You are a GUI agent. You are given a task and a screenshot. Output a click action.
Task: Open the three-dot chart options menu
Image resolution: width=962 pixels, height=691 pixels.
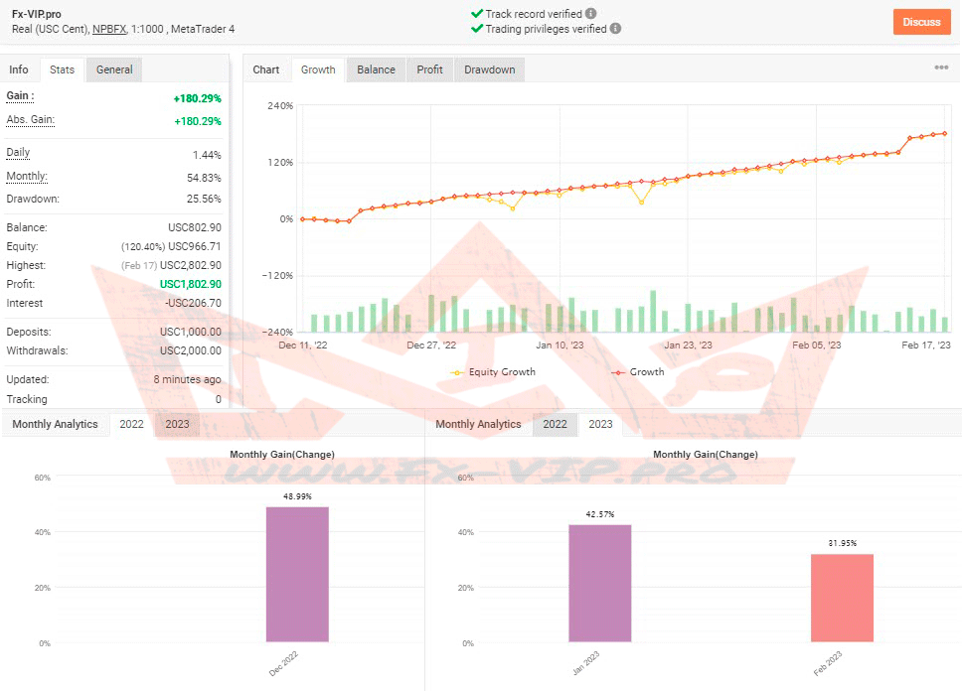coord(941,69)
